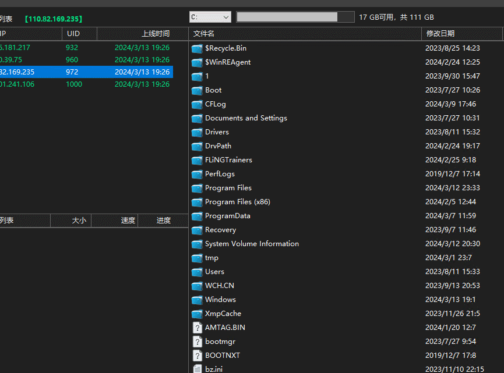Image resolution: width=504 pixels, height=373 pixels.
Task: Click the disk usage progress bar
Action: (x=295, y=17)
